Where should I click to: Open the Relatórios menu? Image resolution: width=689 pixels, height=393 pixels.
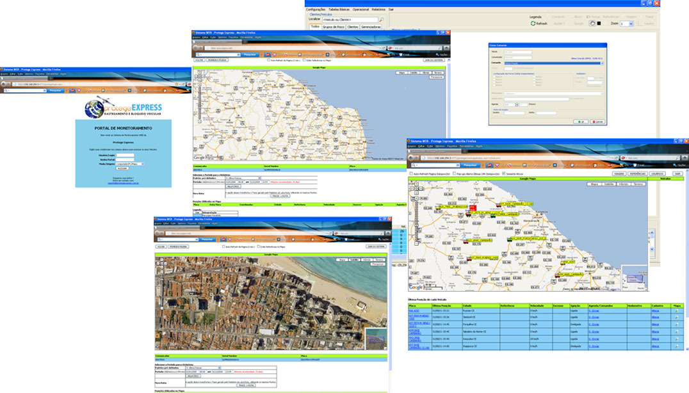click(x=378, y=9)
